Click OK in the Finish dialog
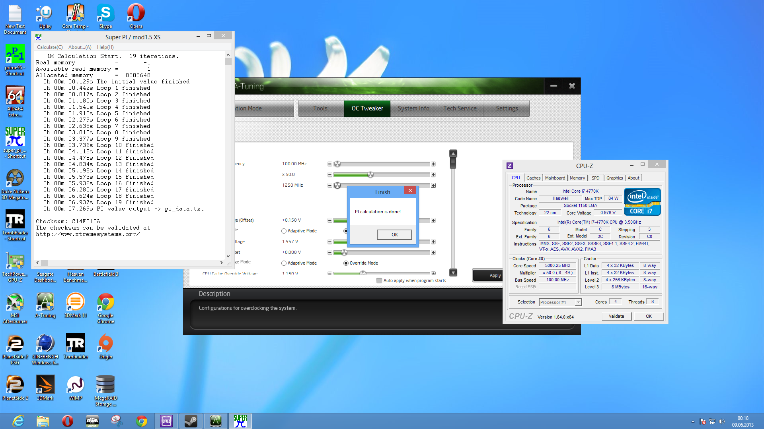 tap(394, 235)
